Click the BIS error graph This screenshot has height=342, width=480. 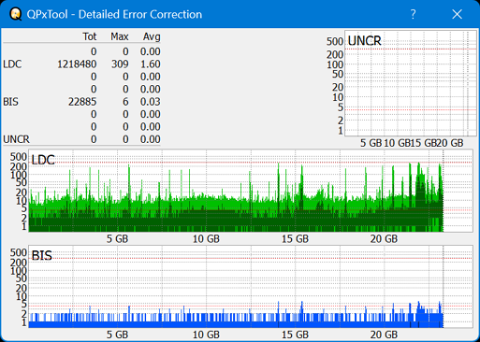(251, 287)
